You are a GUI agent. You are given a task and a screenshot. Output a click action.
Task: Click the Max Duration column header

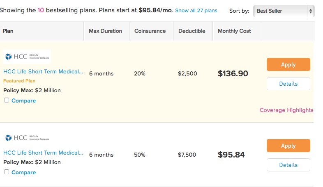pos(105,31)
